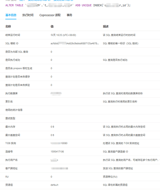
Task: Select the Coprocessor 读取 tab
Action: (50, 15)
